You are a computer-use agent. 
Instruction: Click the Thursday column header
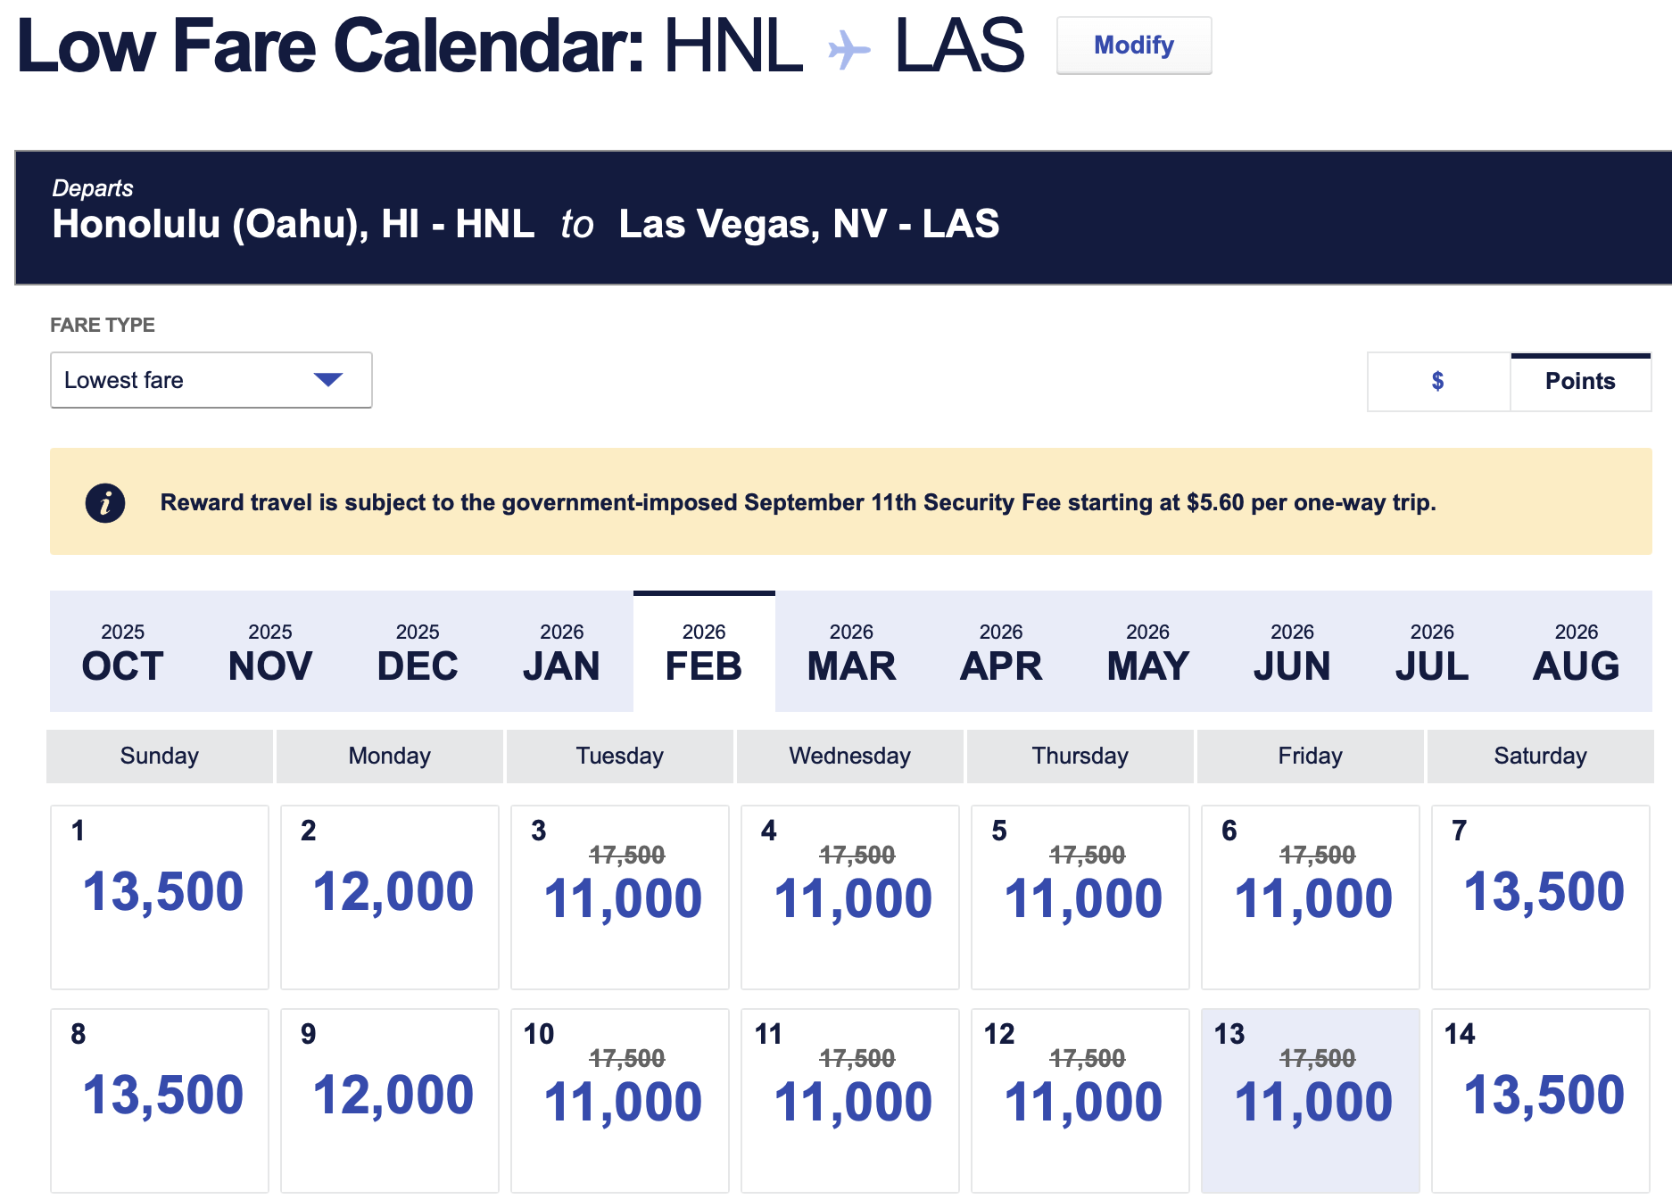point(1080,757)
